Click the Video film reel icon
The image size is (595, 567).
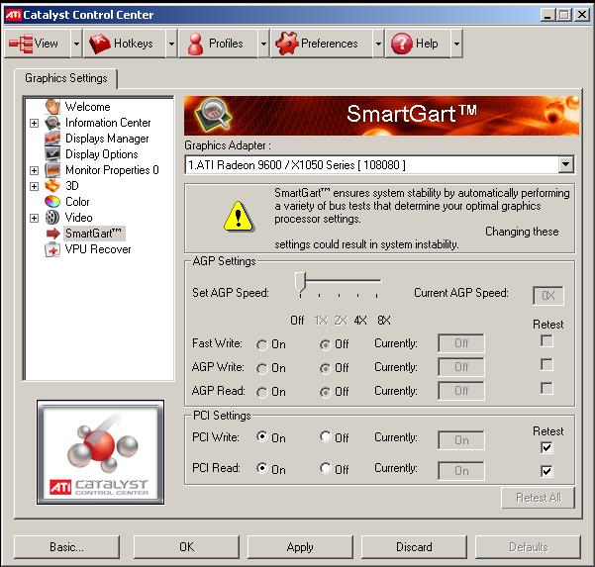[x=52, y=218]
